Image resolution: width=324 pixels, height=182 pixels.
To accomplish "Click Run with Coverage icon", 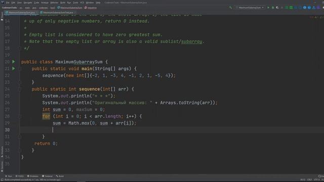I will click(277, 8).
